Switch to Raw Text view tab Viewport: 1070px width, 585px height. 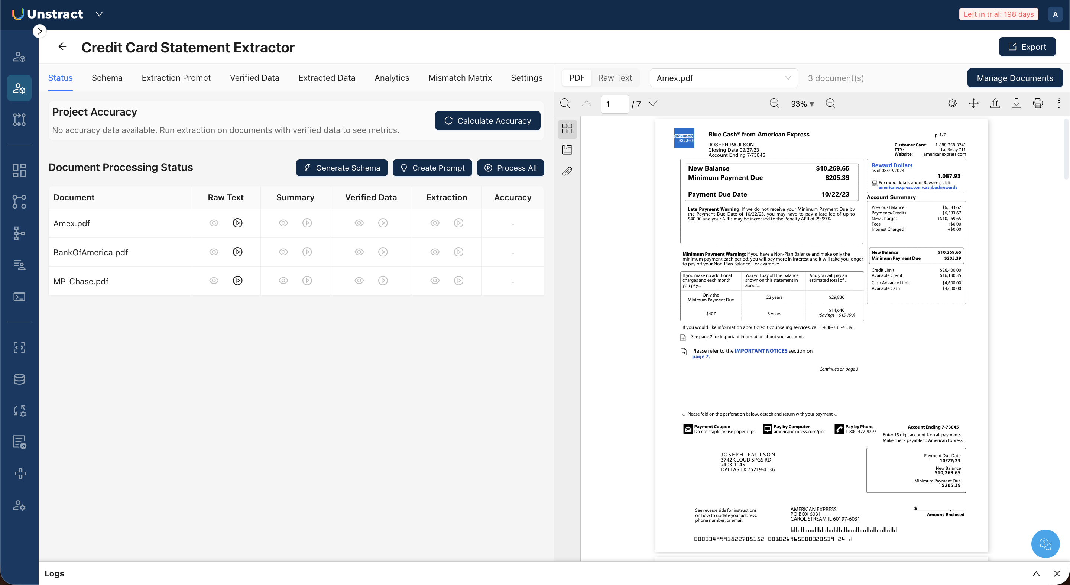615,78
